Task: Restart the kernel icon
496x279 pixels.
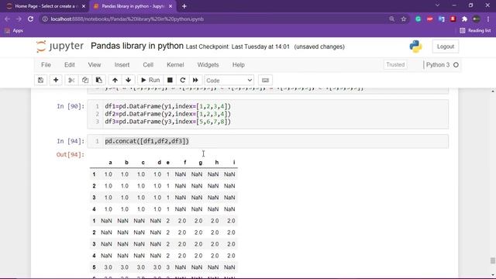Action: tap(183, 81)
